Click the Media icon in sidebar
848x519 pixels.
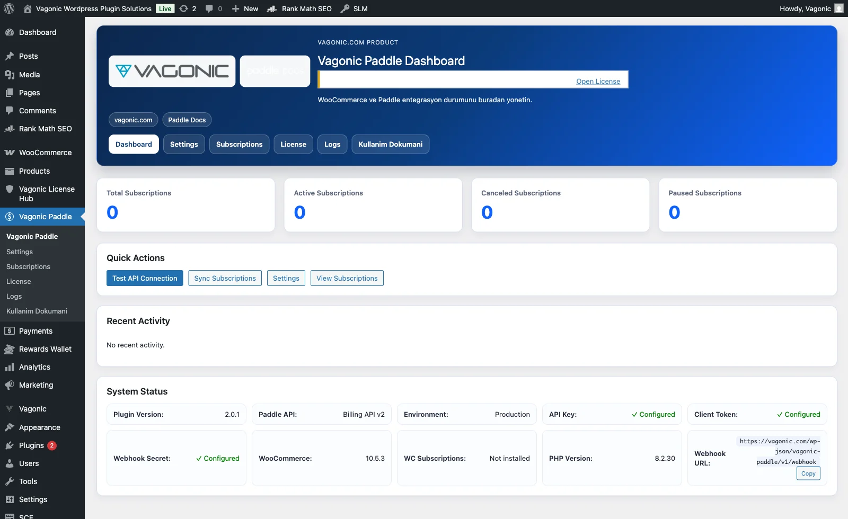pyautogui.click(x=10, y=75)
